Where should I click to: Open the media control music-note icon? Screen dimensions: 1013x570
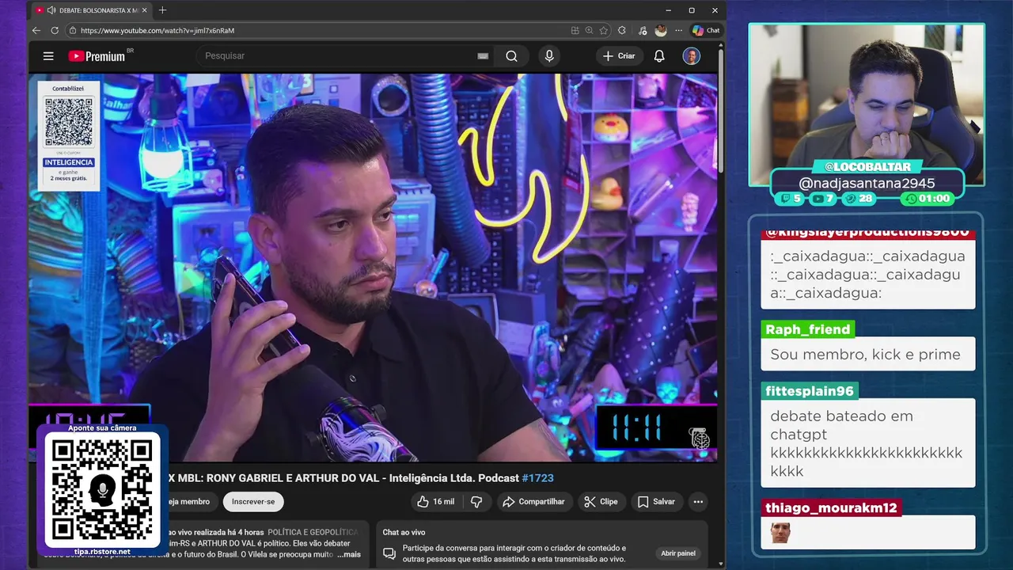click(x=643, y=30)
